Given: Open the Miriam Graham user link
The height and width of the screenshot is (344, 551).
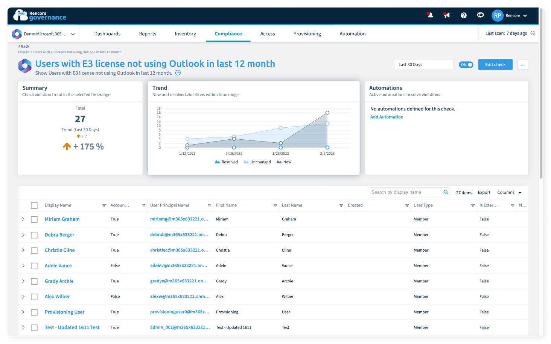Looking at the screenshot, I should coord(62,219).
